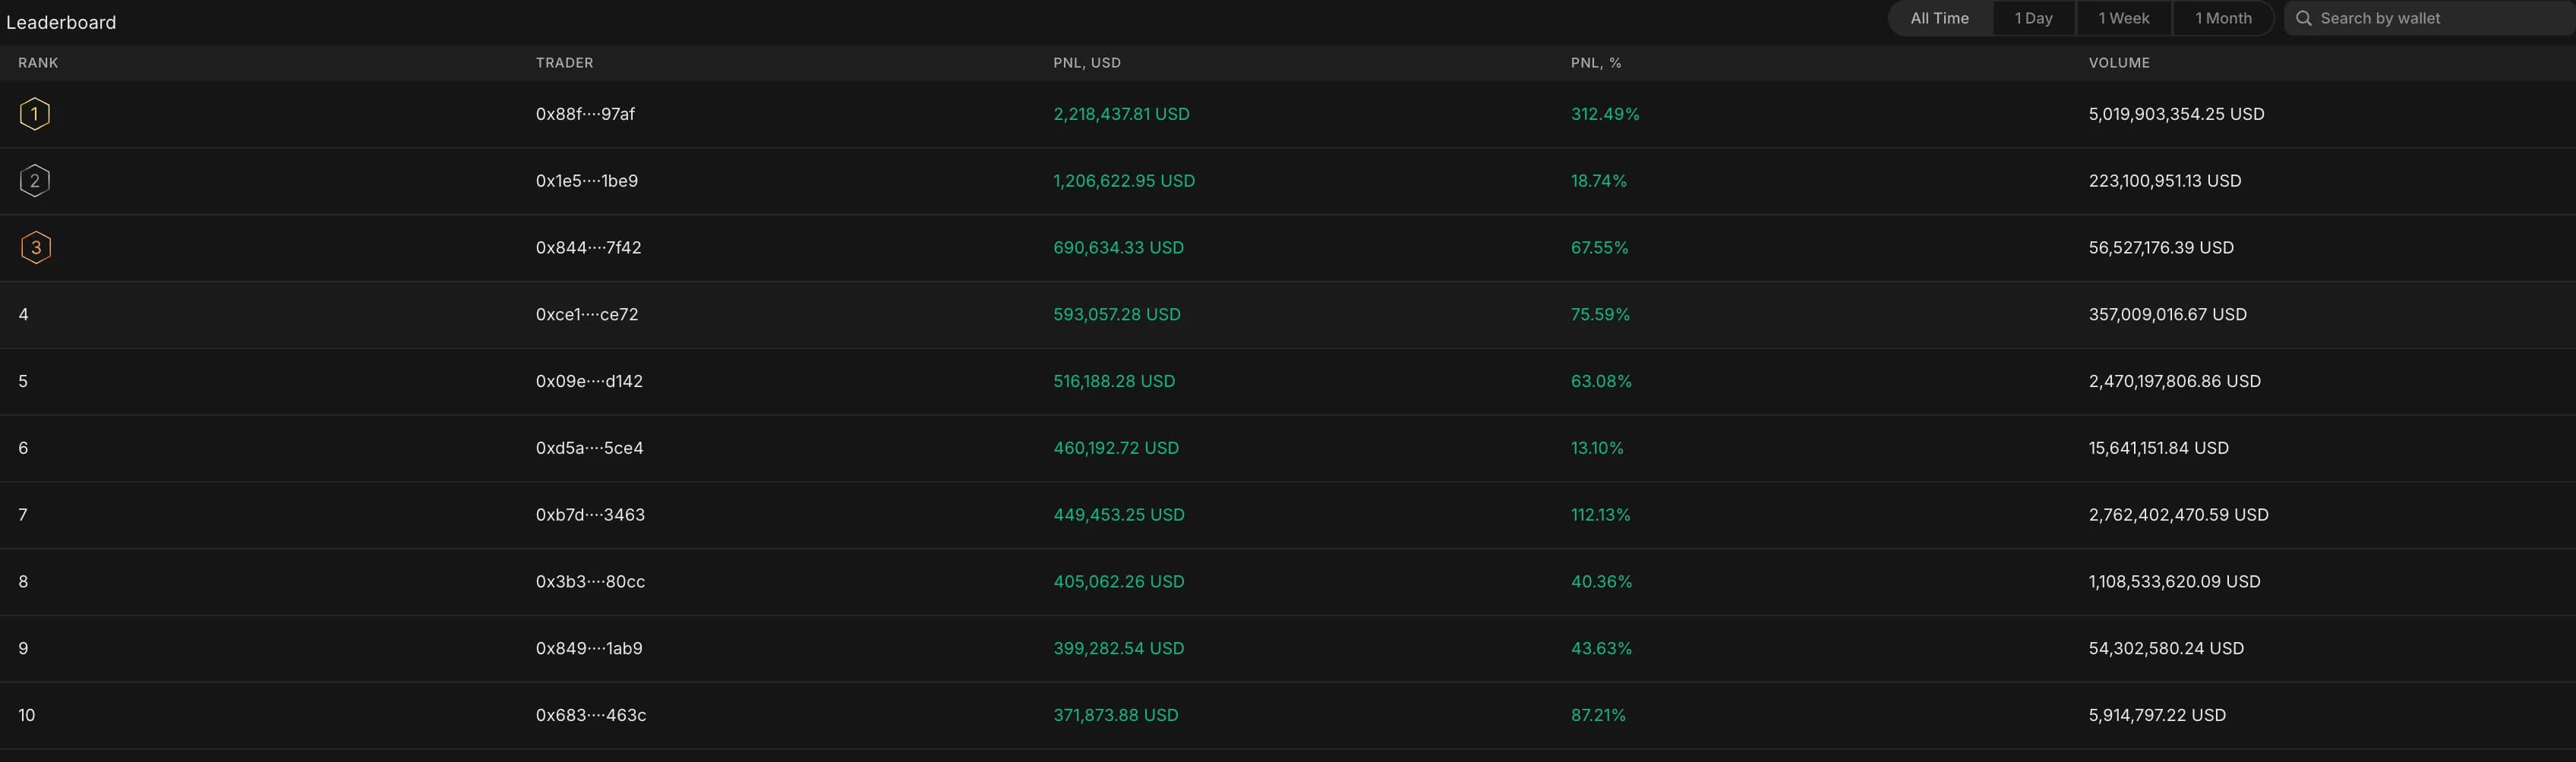Switch to the 1 Day timeframe tab
This screenshot has height=762, width=2576.
point(2033,18)
